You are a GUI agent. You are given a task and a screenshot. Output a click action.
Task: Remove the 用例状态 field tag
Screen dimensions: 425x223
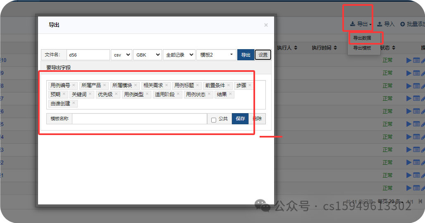(209, 94)
